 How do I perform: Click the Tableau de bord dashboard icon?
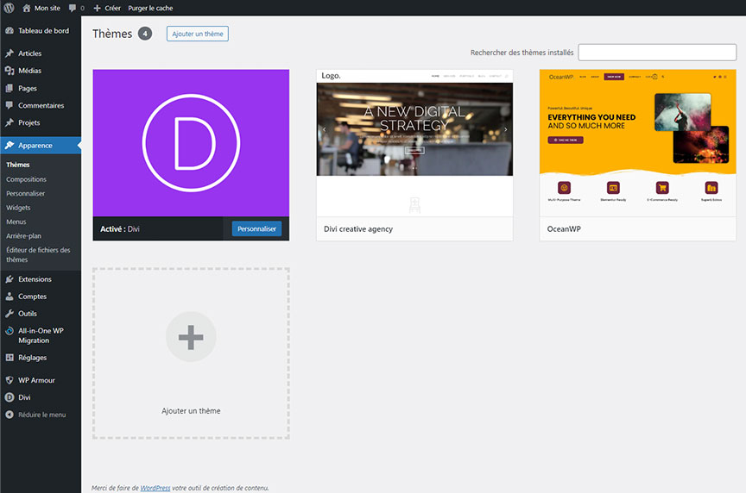(9, 30)
